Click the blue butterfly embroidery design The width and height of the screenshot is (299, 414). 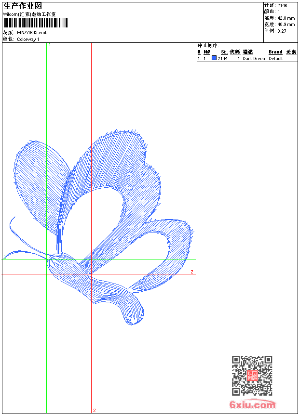[106, 217]
